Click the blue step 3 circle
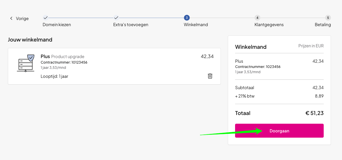Viewport: 342px width, 160px height. coord(187,18)
